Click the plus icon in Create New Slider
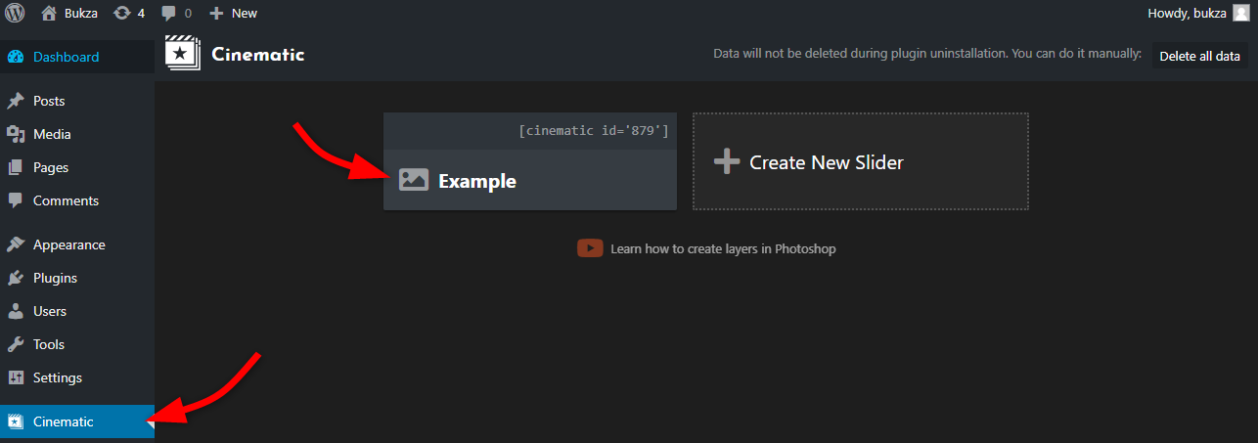The image size is (1258, 443). [x=726, y=161]
